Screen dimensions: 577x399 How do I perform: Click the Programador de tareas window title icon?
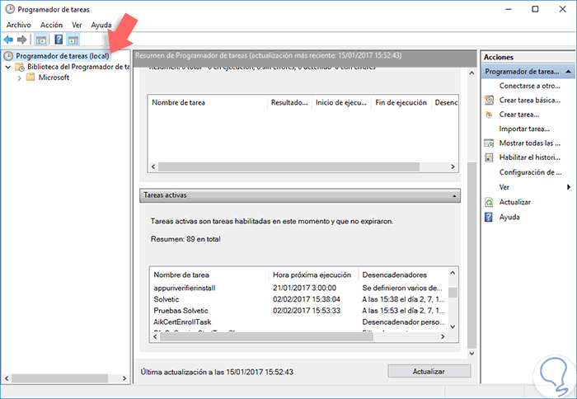click(10, 9)
